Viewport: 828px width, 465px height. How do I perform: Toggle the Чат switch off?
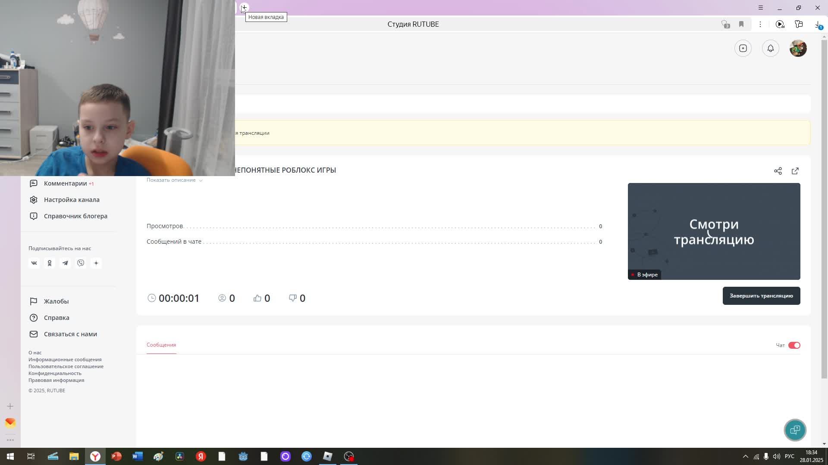coord(794,345)
